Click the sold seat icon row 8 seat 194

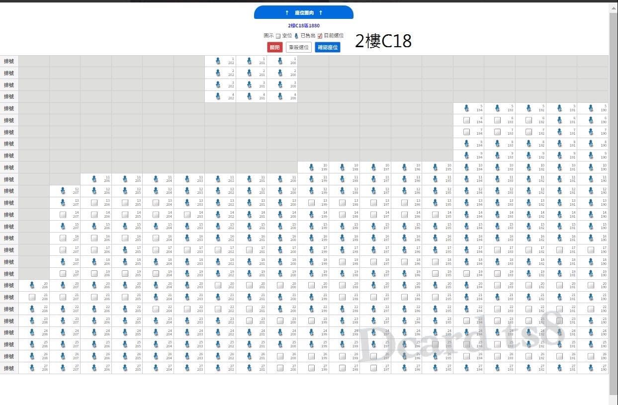(466, 144)
